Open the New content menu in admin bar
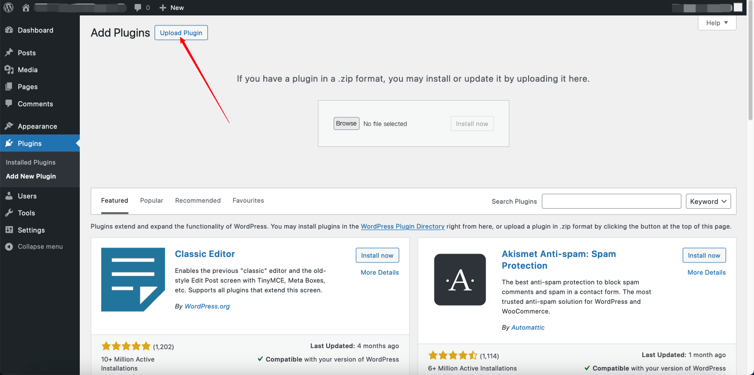 (172, 7)
